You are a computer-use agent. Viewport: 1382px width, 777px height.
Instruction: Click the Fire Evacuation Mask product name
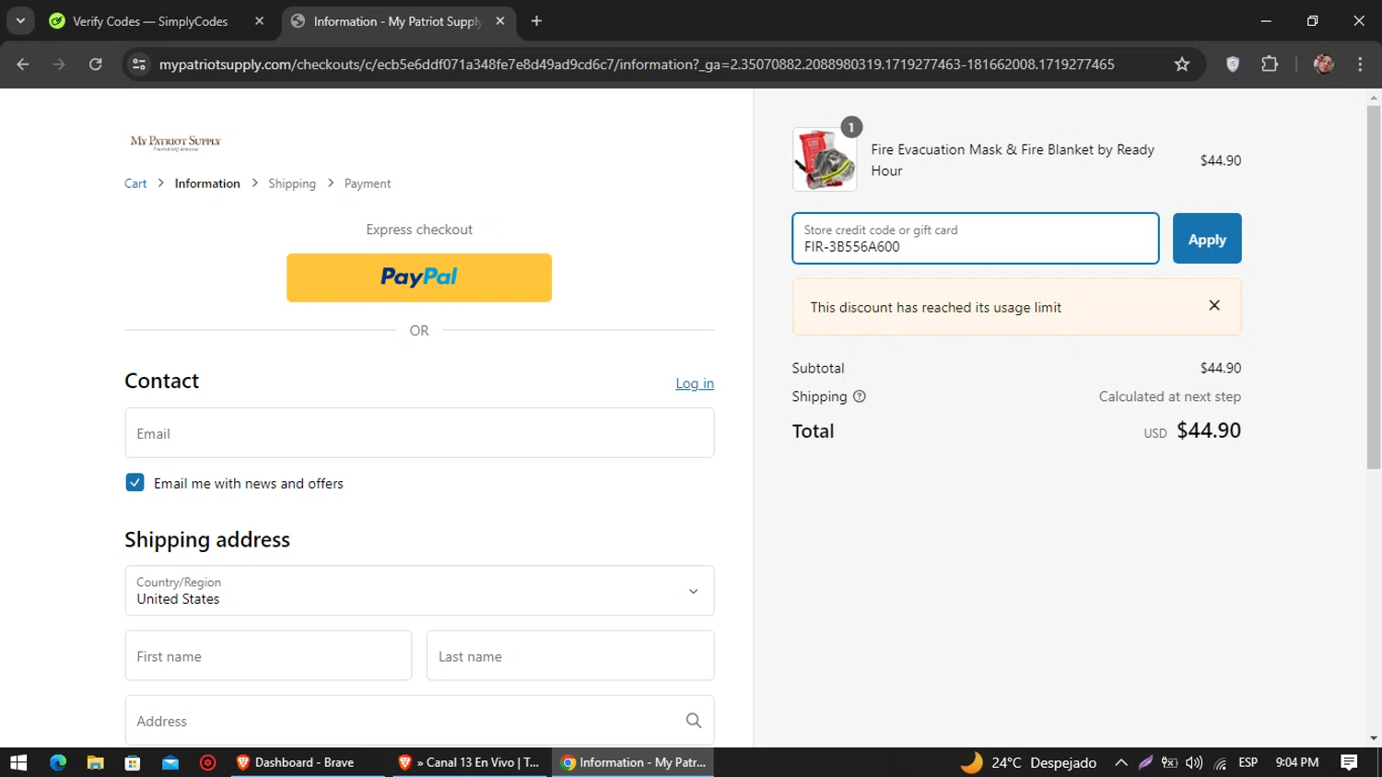(1013, 159)
